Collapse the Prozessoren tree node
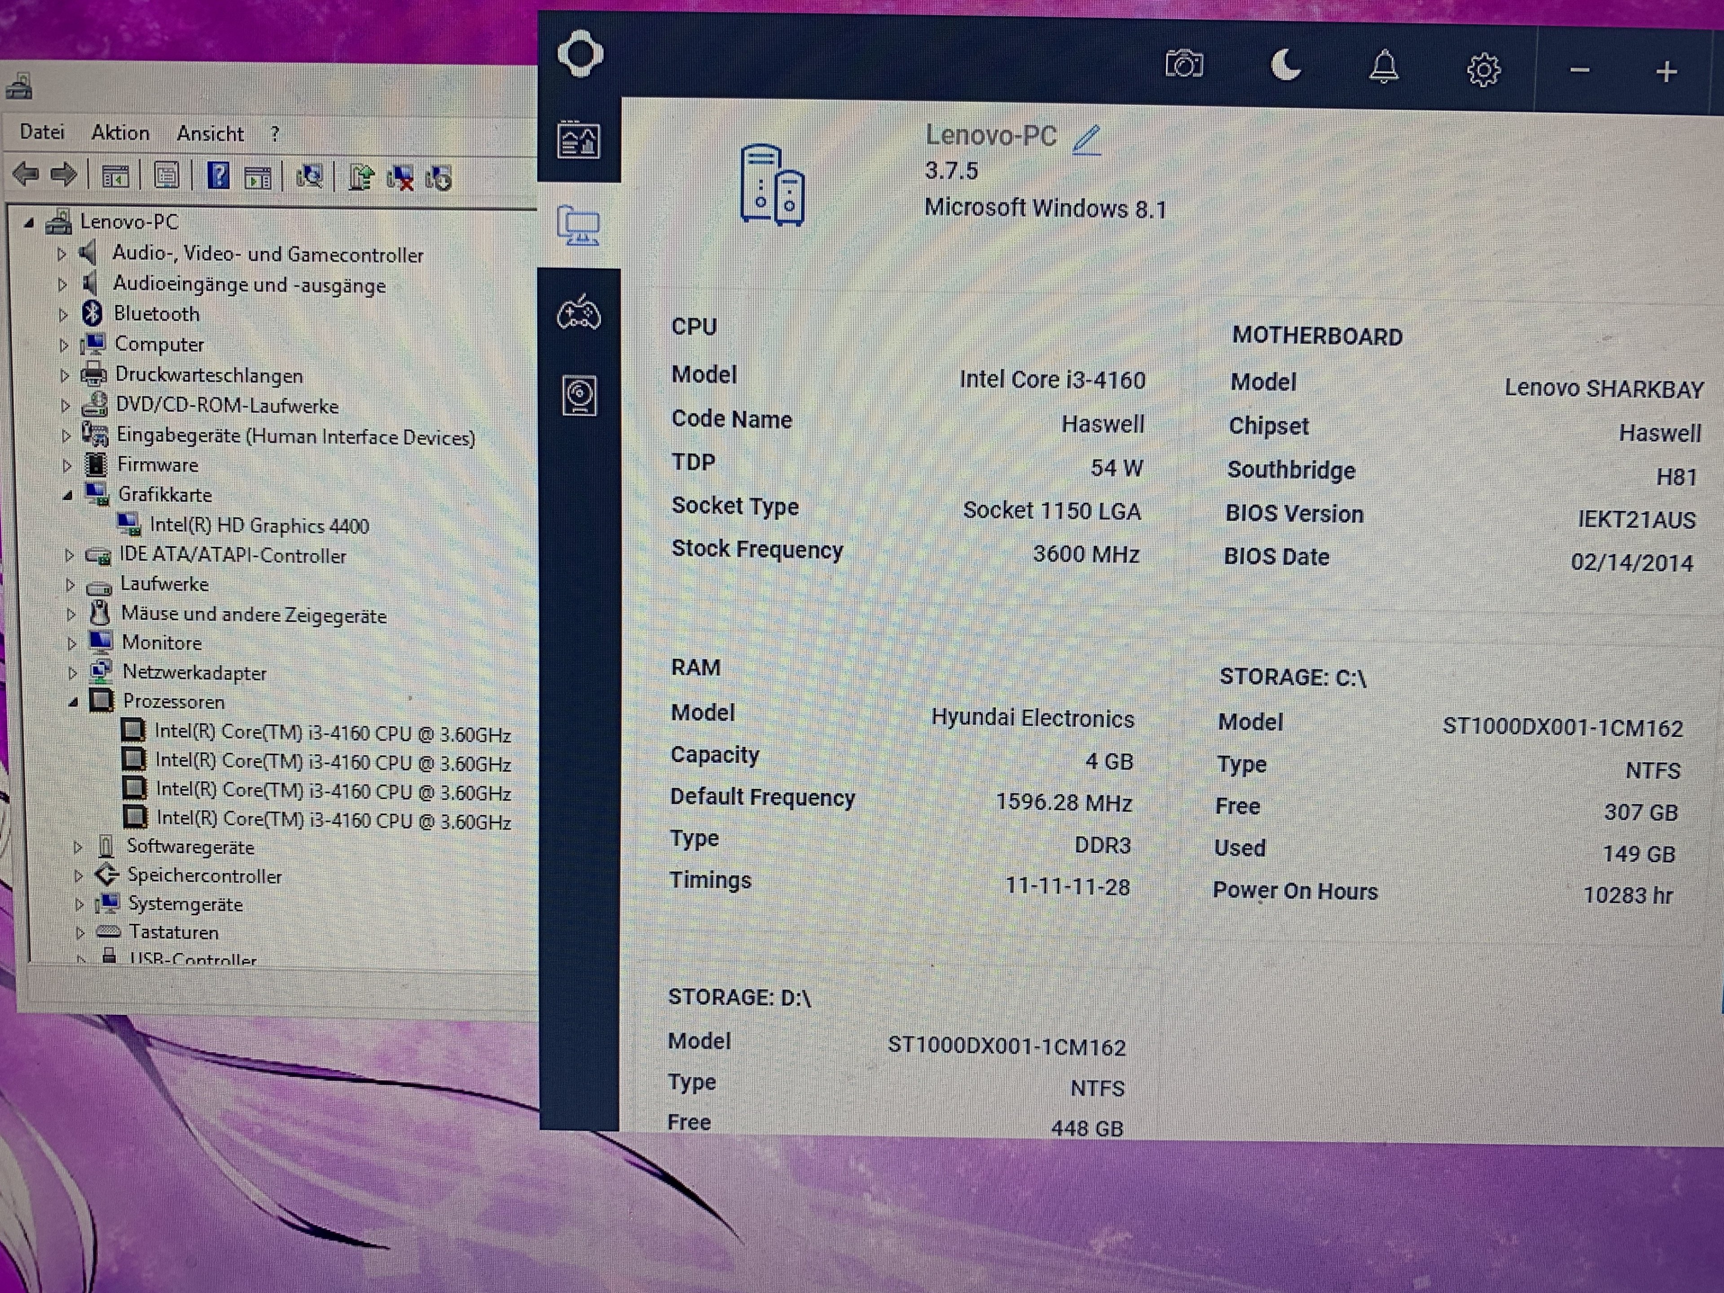The height and width of the screenshot is (1293, 1724). 72,702
